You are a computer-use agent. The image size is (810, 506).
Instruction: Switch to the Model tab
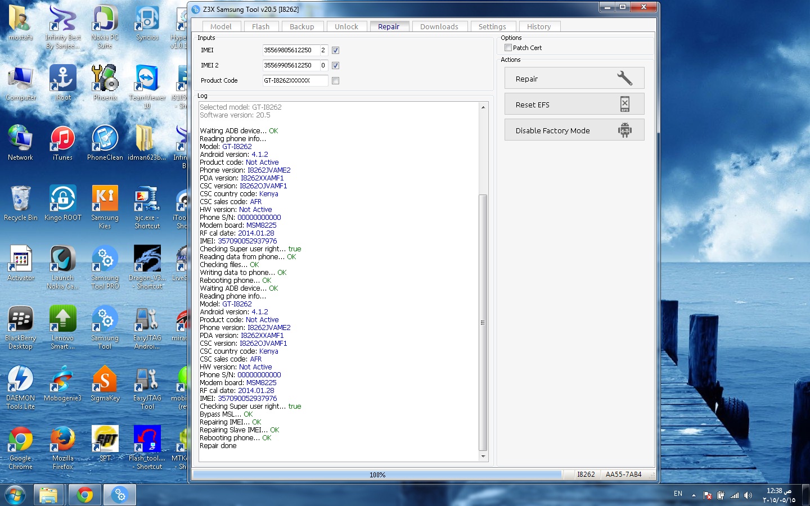click(220, 26)
